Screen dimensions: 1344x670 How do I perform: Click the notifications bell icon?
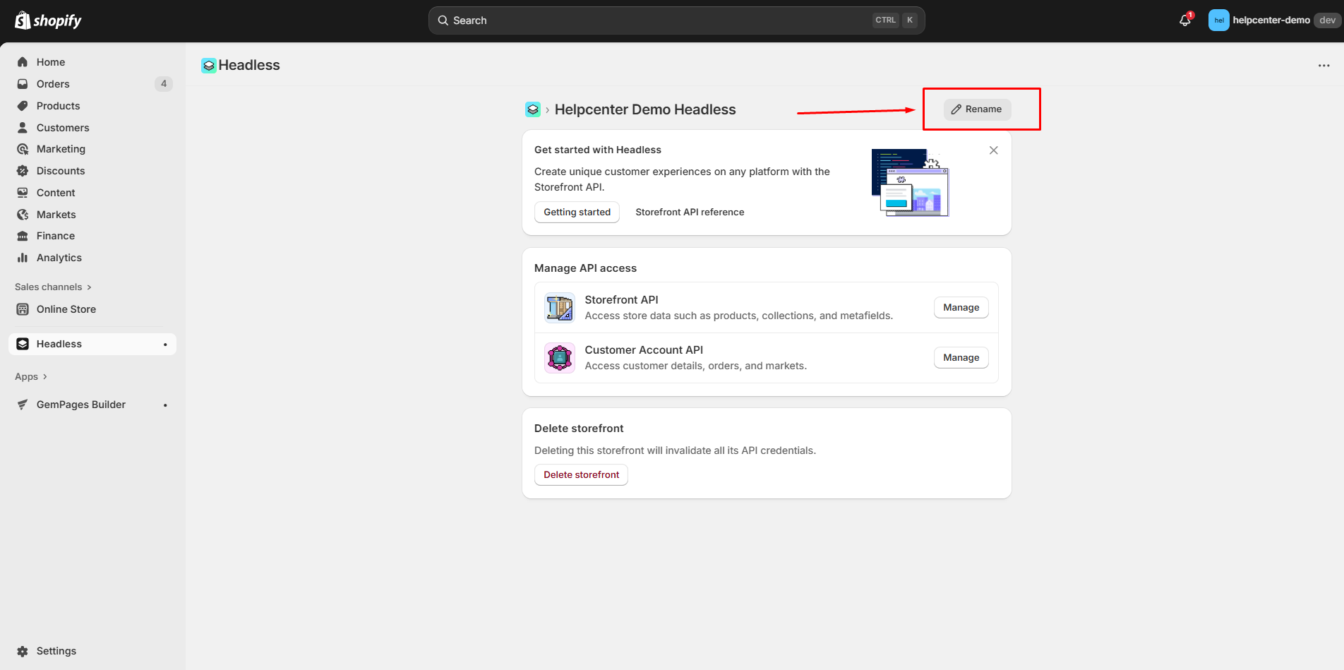(x=1184, y=20)
